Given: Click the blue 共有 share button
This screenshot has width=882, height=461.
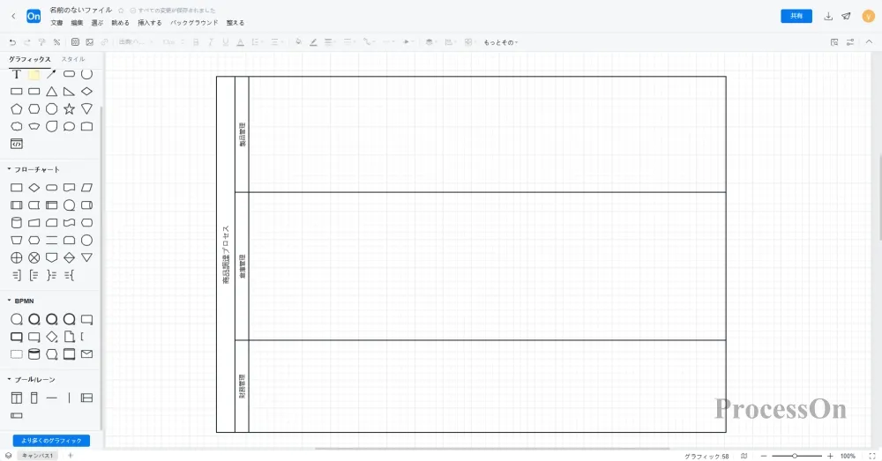Looking at the screenshot, I should coord(796,16).
